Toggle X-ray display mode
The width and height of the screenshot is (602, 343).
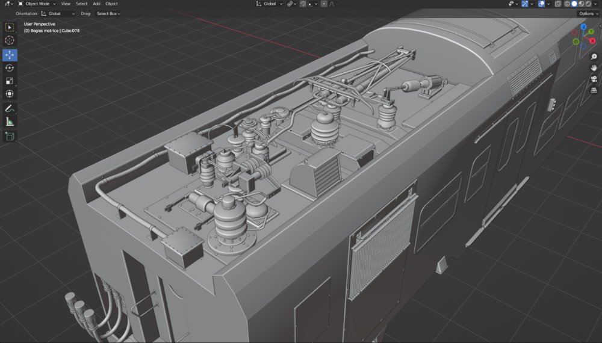tap(558, 4)
